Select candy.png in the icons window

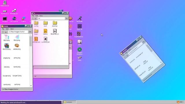(x=7, y=85)
